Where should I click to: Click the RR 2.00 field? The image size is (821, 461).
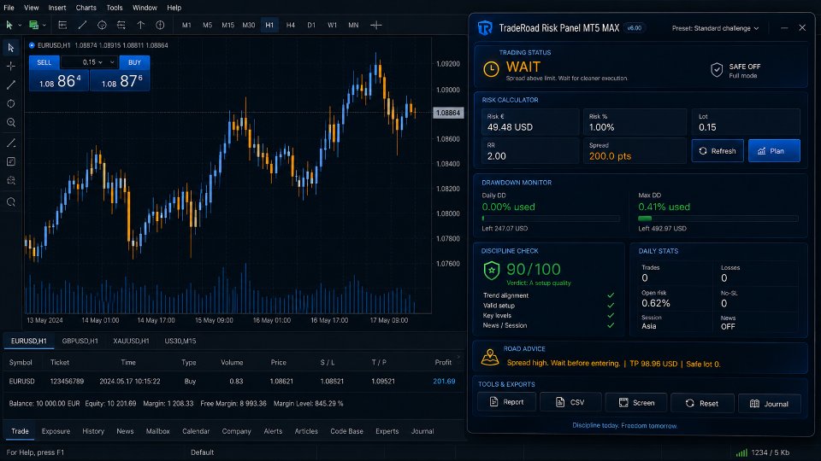tap(530, 151)
